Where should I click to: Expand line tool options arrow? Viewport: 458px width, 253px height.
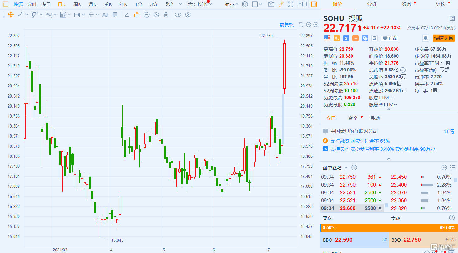(27, 15)
